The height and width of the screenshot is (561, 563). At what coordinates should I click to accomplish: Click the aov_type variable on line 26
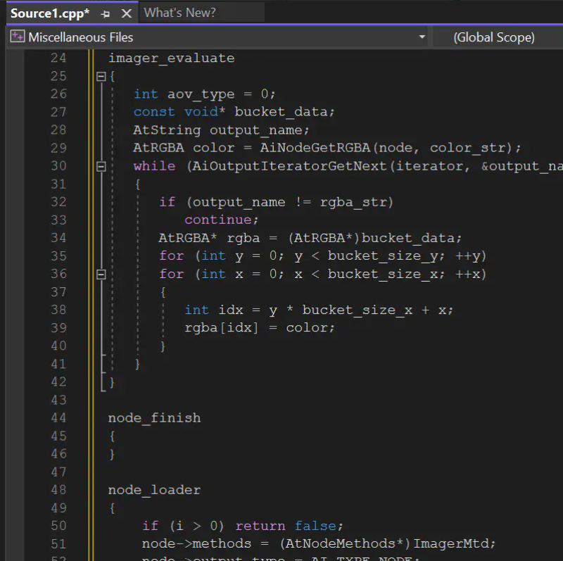click(201, 94)
